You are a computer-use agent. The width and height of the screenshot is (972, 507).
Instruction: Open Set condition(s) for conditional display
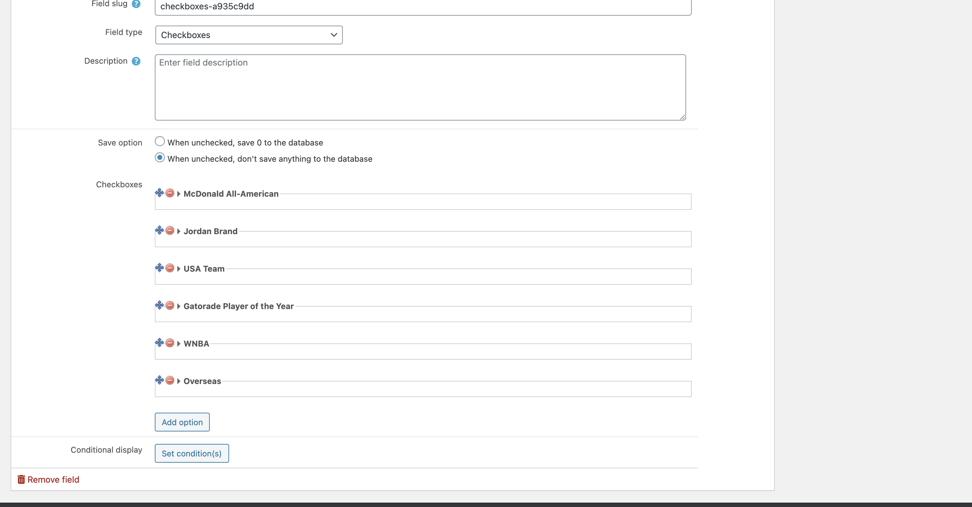pos(192,453)
